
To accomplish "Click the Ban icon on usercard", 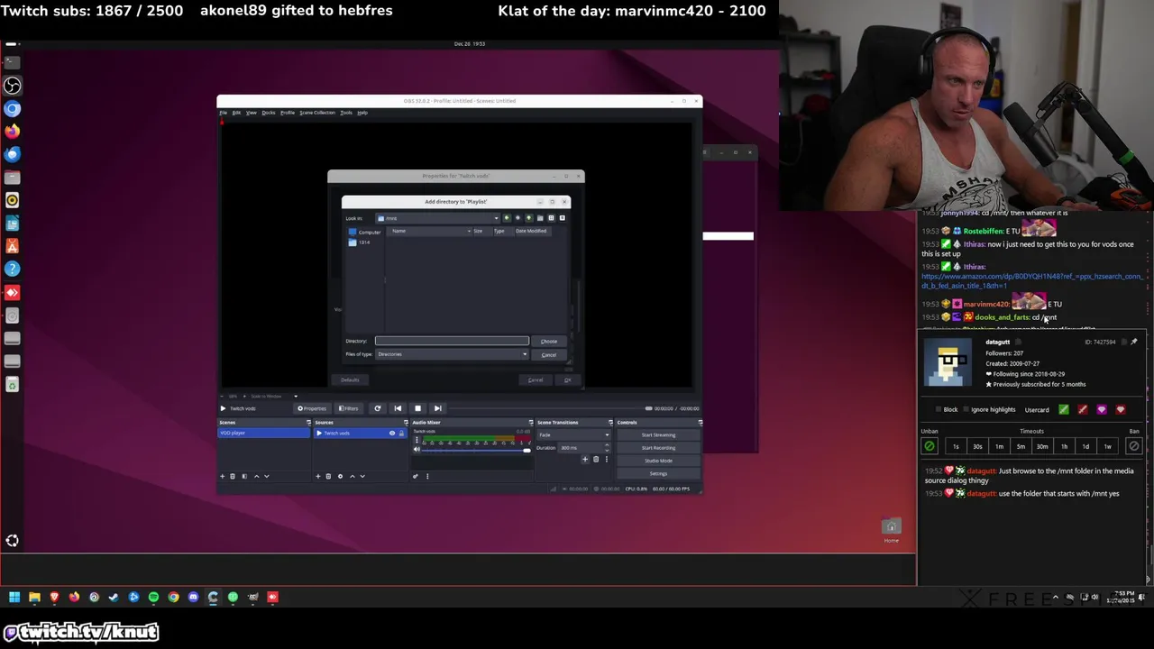I will point(1134,446).
